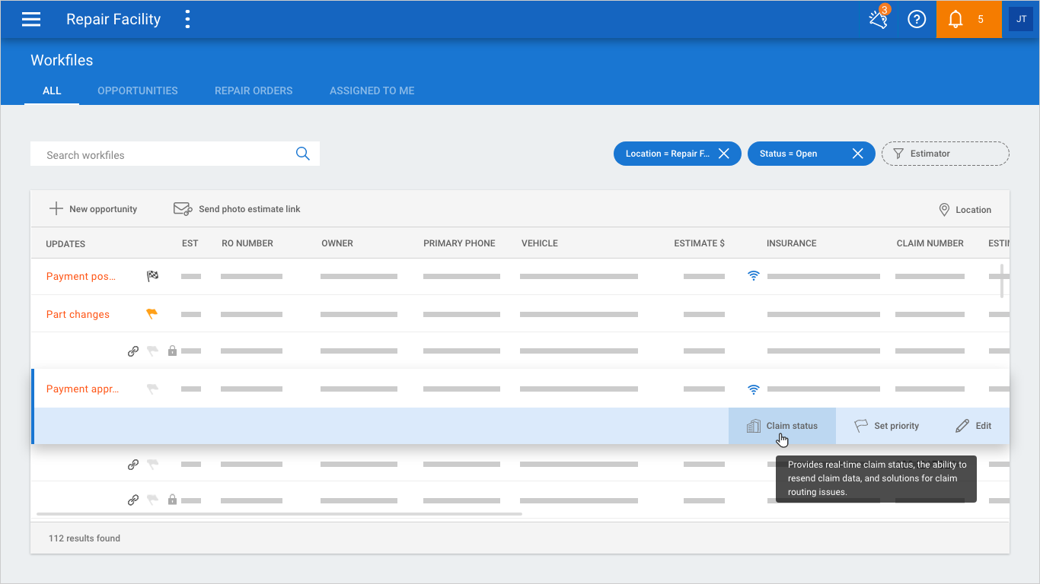1040x584 pixels.
Task: Sort by the CLAIM NUMBER column header
Action: 930,243
